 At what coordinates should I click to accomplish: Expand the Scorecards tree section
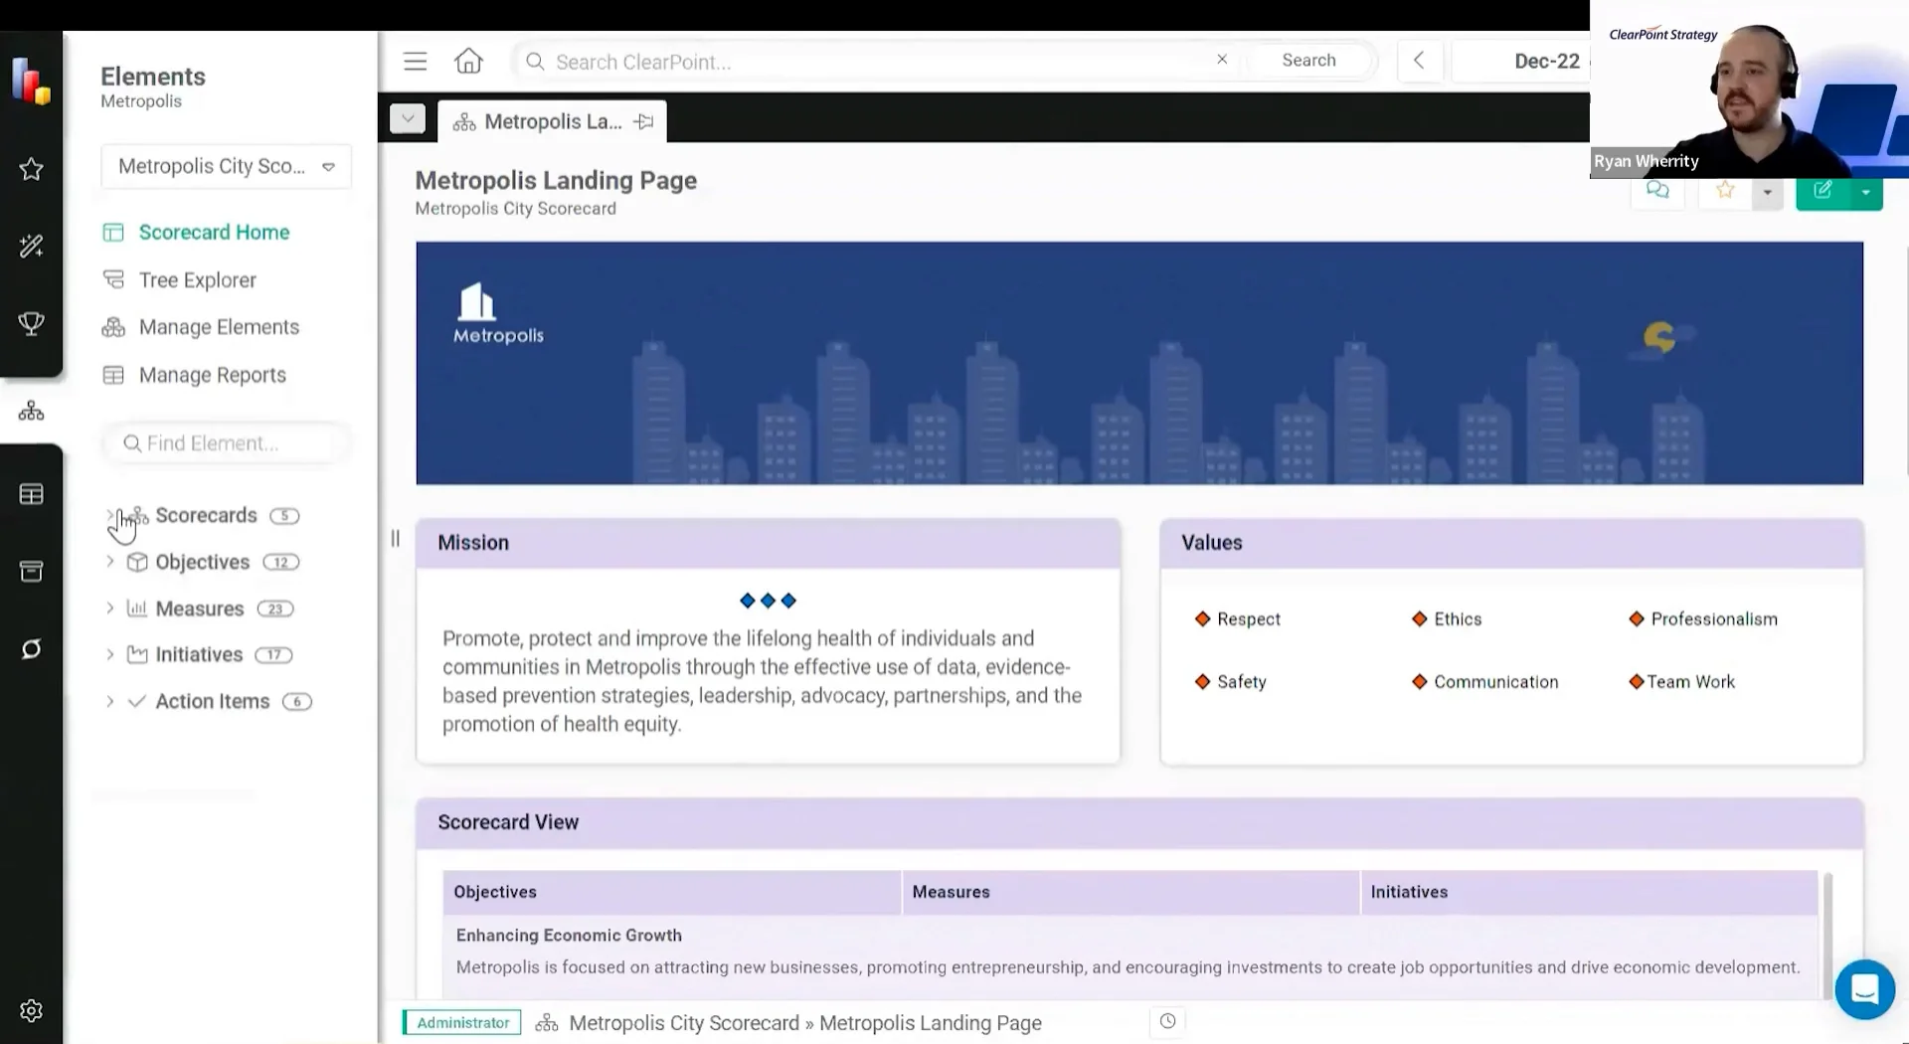pyautogui.click(x=112, y=515)
